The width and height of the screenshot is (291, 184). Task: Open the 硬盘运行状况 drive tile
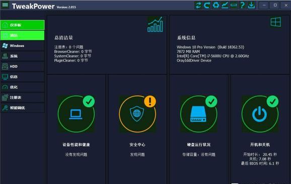coord(199,114)
